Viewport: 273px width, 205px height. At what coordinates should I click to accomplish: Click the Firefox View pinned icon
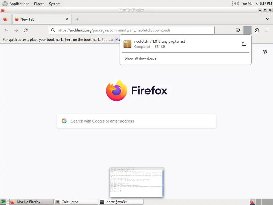point(5,19)
